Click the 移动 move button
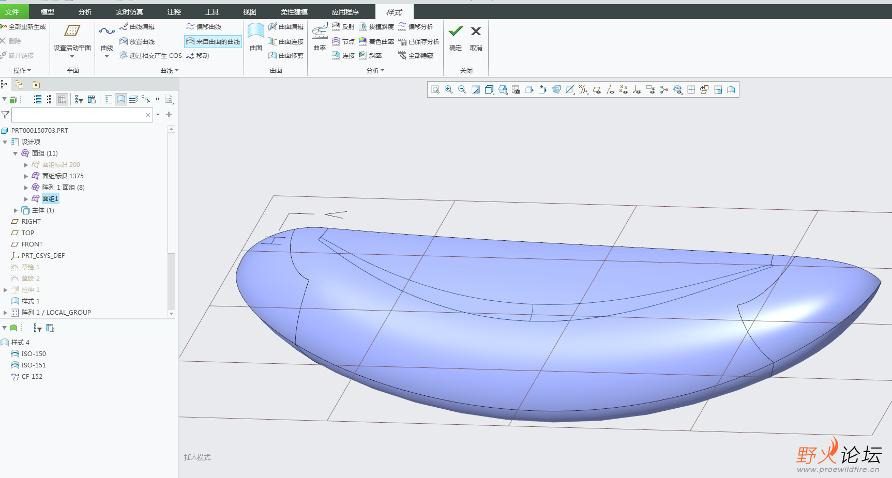The height and width of the screenshot is (478, 892). [198, 56]
